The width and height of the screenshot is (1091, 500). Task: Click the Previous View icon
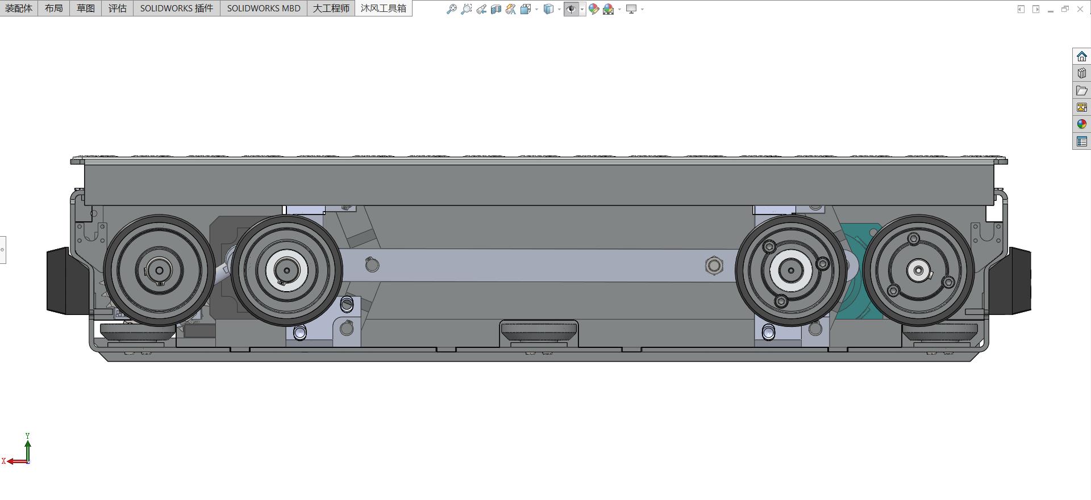(x=481, y=9)
